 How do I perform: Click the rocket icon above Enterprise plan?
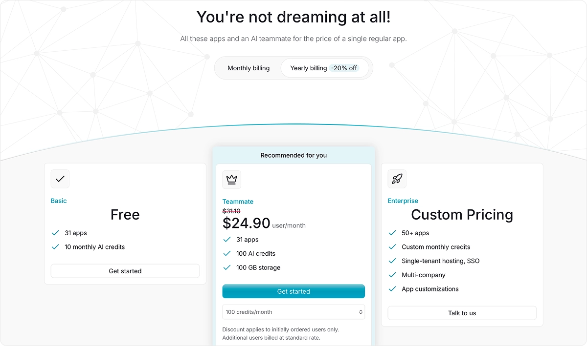(397, 179)
